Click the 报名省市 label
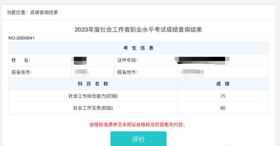Image resolution: width=280 pixels, height=146 pixels. click(22, 72)
